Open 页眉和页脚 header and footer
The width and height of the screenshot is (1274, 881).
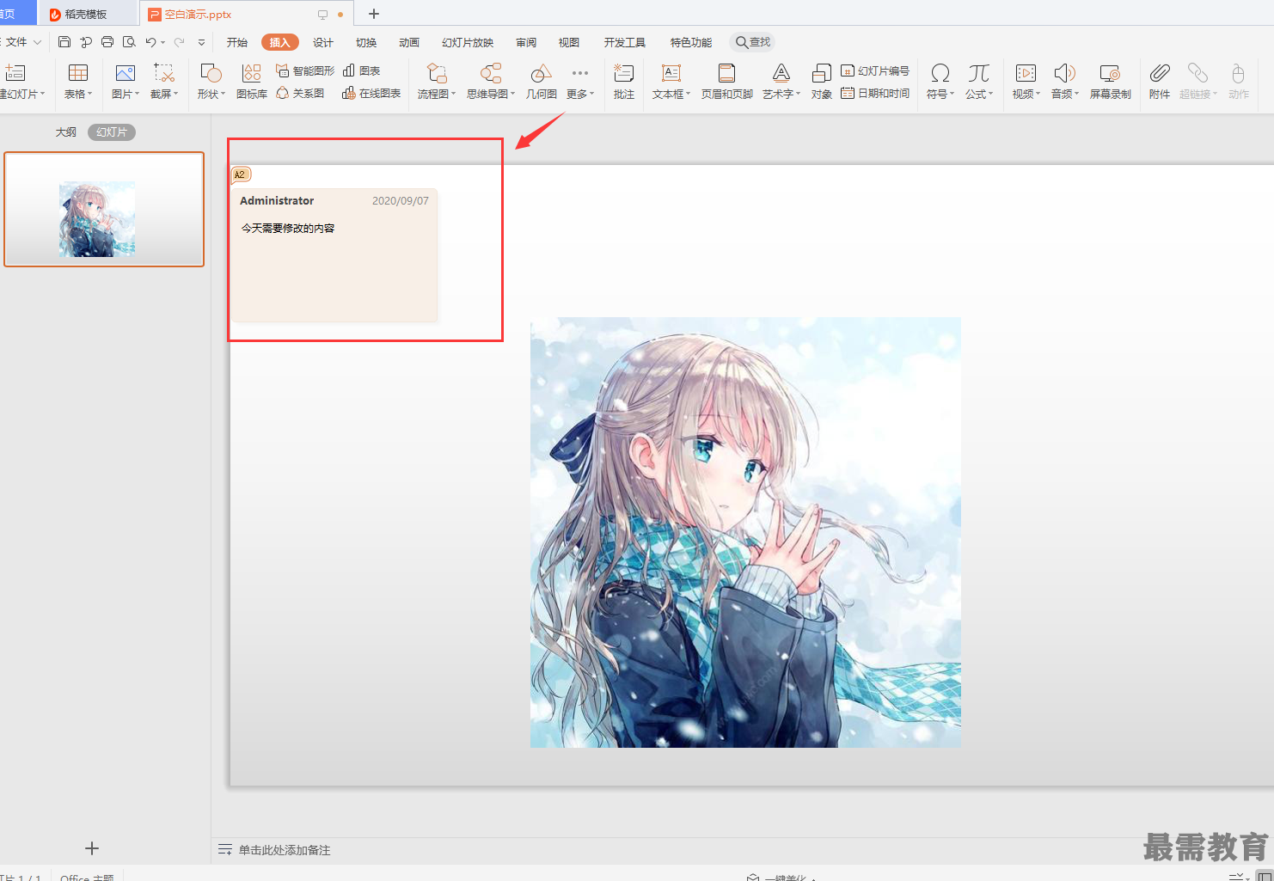tap(726, 82)
